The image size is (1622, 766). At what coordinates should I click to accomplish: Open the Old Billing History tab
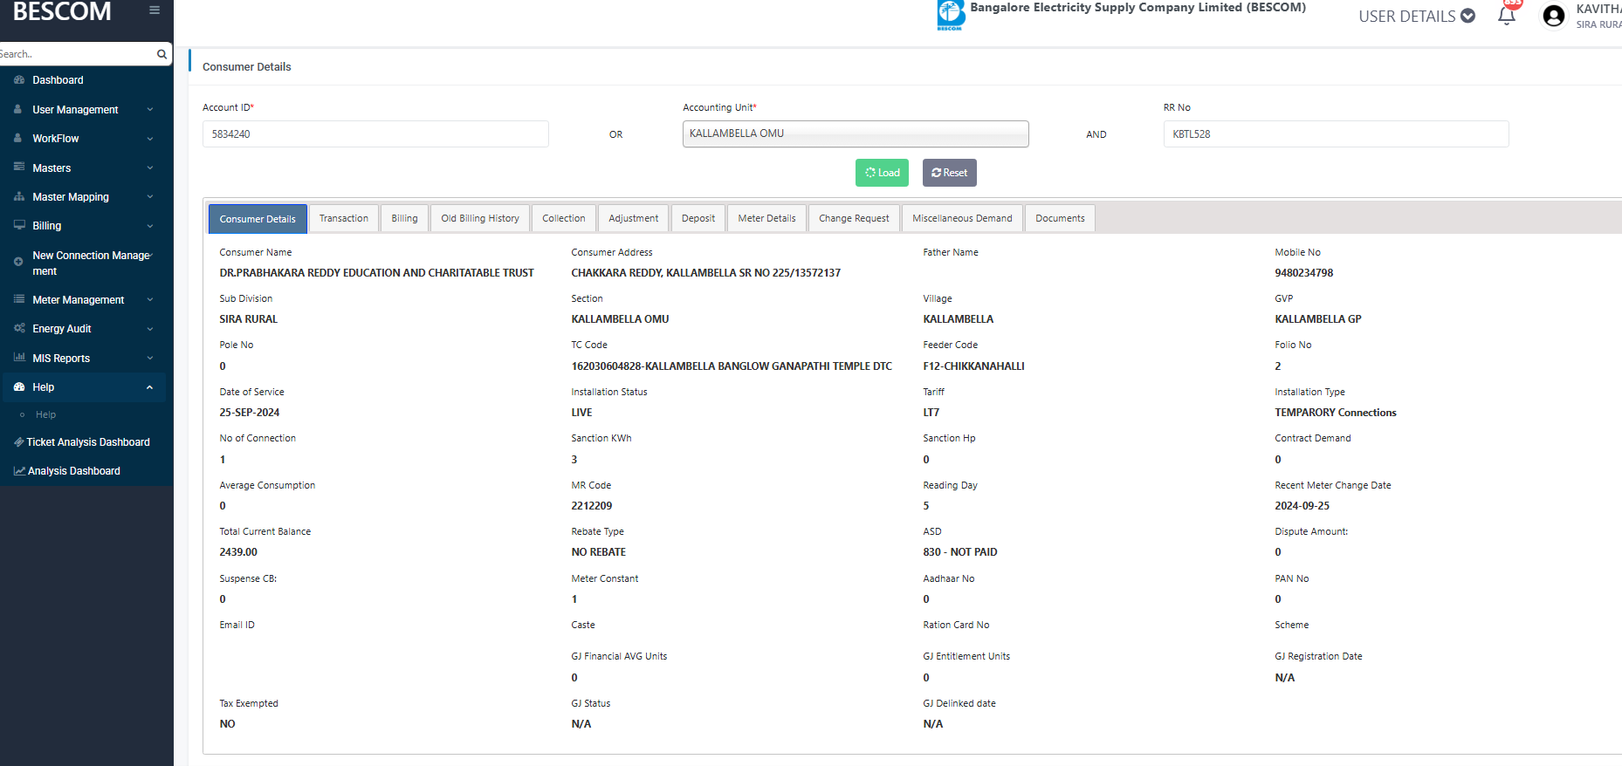pyautogui.click(x=480, y=218)
